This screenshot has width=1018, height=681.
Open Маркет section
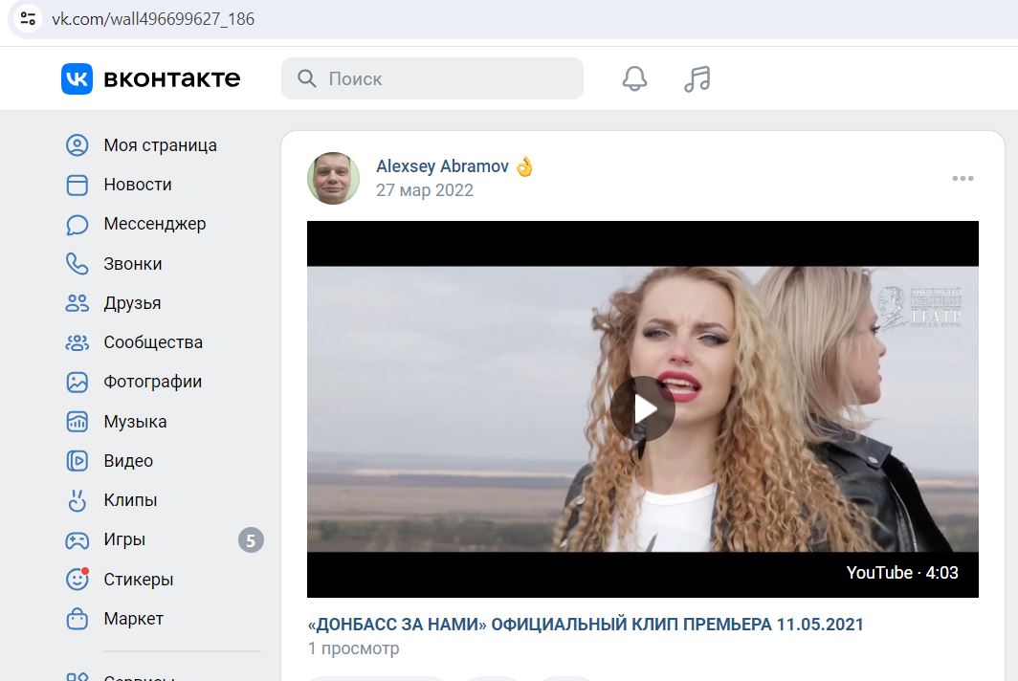[x=134, y=619]
